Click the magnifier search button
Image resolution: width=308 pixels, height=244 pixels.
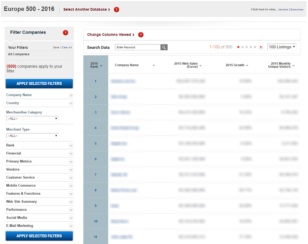point(164,47)
